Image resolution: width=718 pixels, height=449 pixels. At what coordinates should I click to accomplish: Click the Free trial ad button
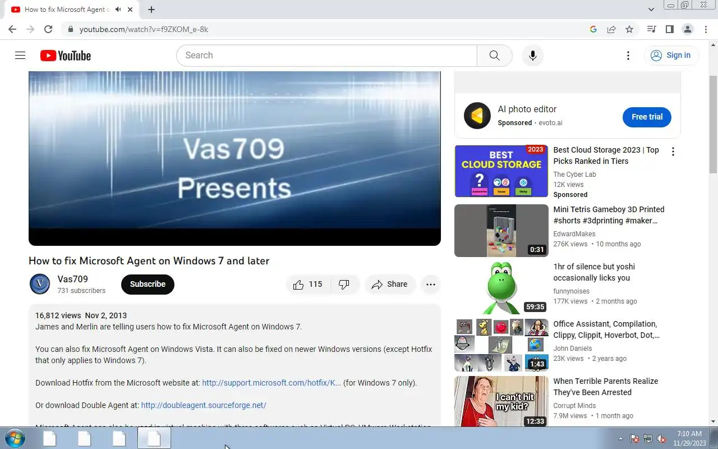click(647, 117)
